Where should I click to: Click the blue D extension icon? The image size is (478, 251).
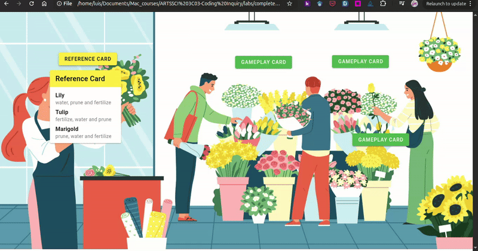pyautogui.click(x=345, y=4)
